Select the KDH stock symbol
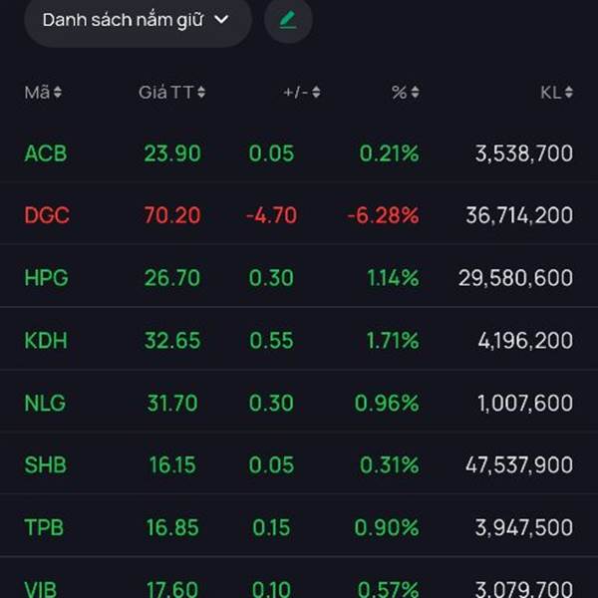This screenshot has width=598, height=598. tap(46, 340)
